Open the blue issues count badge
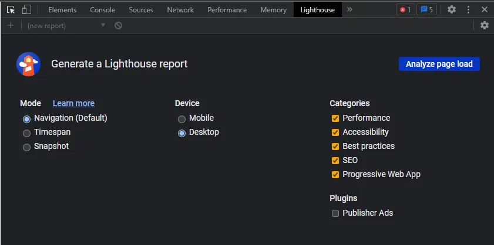 tap(426, 9)
